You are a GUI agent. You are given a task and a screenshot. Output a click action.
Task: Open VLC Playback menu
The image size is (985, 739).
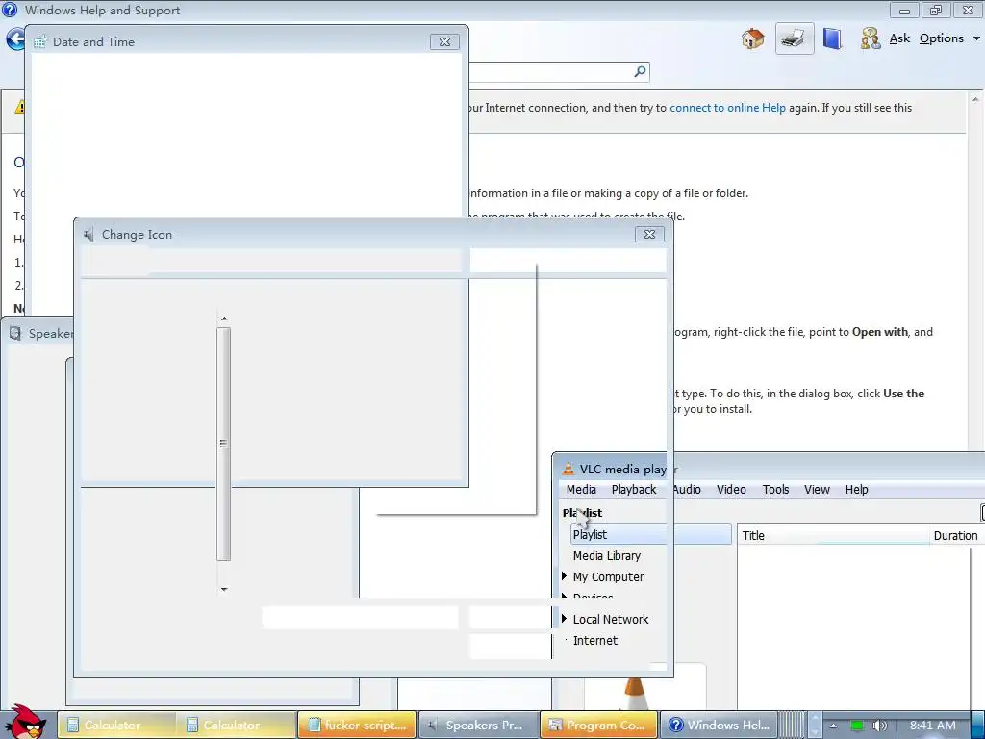634,490
